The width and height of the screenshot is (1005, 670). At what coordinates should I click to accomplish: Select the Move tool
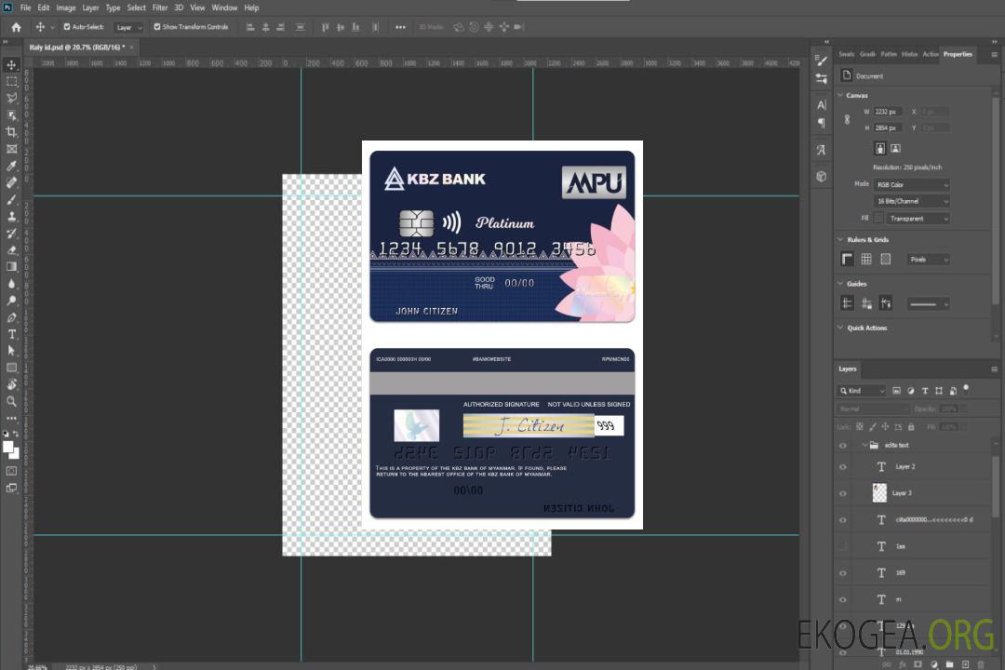coord(11,65)
